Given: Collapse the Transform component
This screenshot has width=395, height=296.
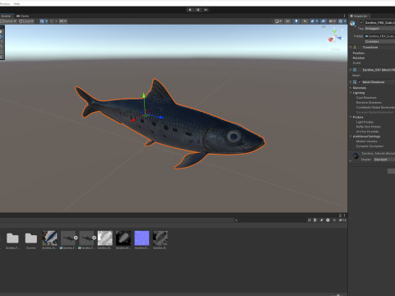Looking at the screenshot, I should 351,48.
